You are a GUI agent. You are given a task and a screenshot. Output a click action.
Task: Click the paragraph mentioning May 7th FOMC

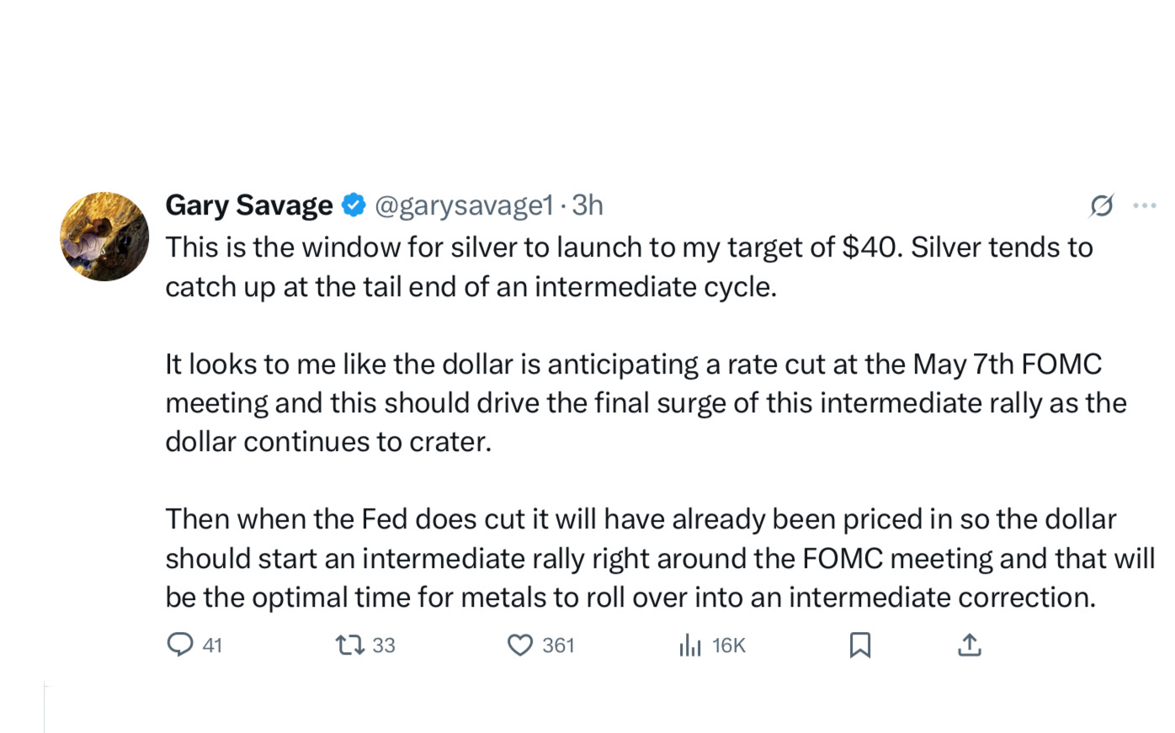tap(646, 402)
